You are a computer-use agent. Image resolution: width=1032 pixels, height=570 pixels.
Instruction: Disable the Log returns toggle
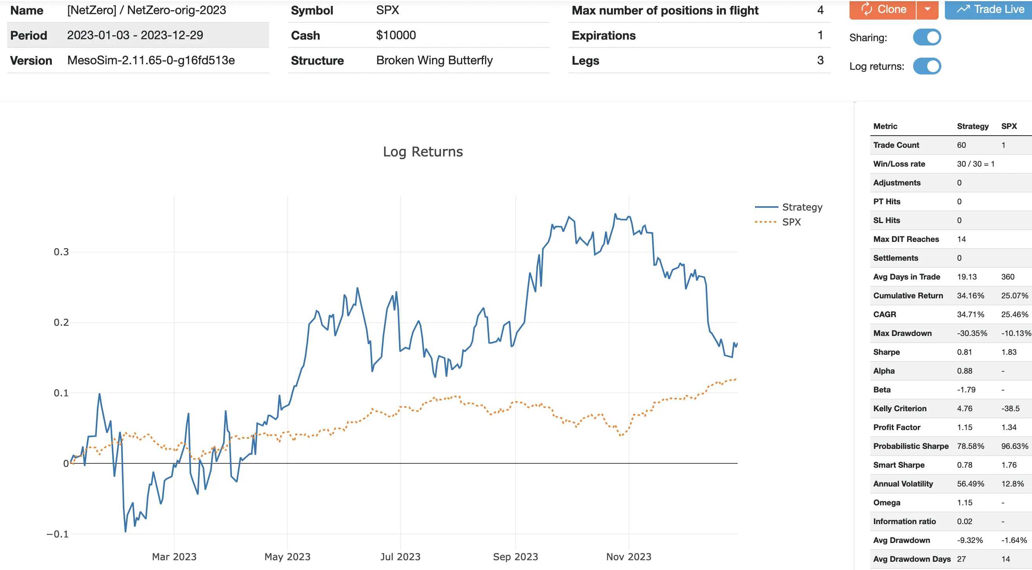point(926,66)
